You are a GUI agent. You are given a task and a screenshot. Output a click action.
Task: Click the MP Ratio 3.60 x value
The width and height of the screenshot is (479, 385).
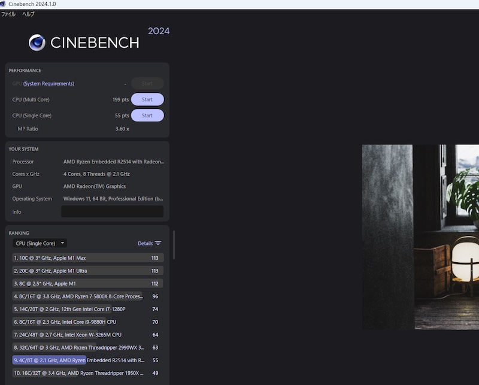tap(122, 129)
